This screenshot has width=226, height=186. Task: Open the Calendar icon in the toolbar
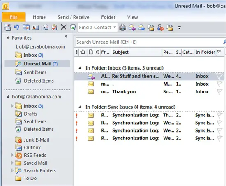[x=26, y=27]
